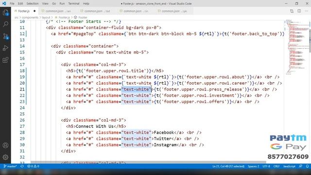Click the line and column indicator
This screenshot has height=175, width=311.
click(228, 166)
